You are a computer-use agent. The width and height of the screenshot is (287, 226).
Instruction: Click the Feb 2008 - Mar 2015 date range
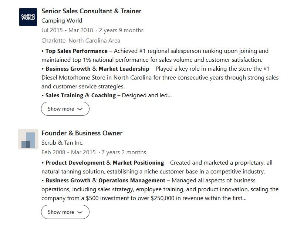tap(68, 152)
